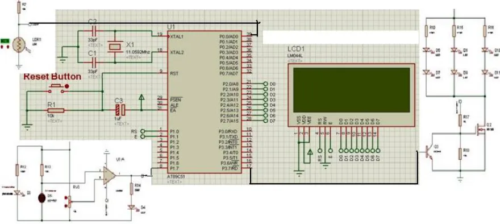Click the AT89C51 part name text
The width and height of the screenshot is (500, 224).
tap(176, 177)
